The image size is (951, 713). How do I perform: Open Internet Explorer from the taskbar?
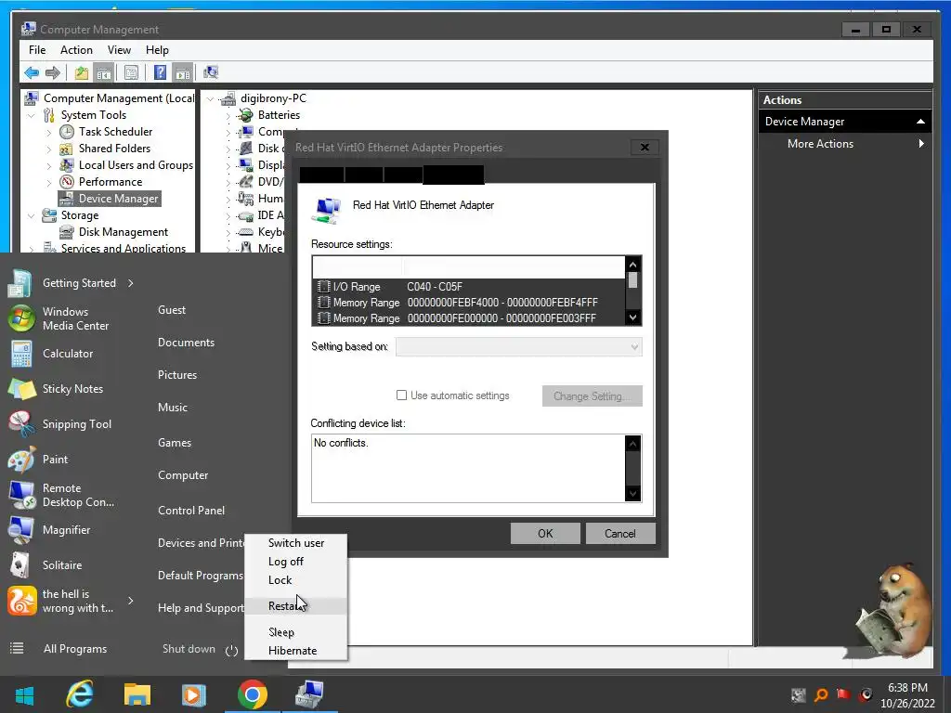80,694
